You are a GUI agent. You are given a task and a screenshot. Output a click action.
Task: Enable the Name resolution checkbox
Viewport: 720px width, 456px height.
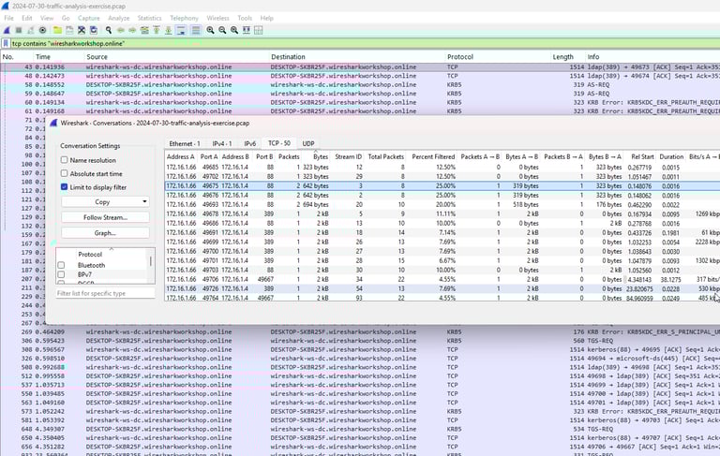pyautogui.click(x=64, y=160)
